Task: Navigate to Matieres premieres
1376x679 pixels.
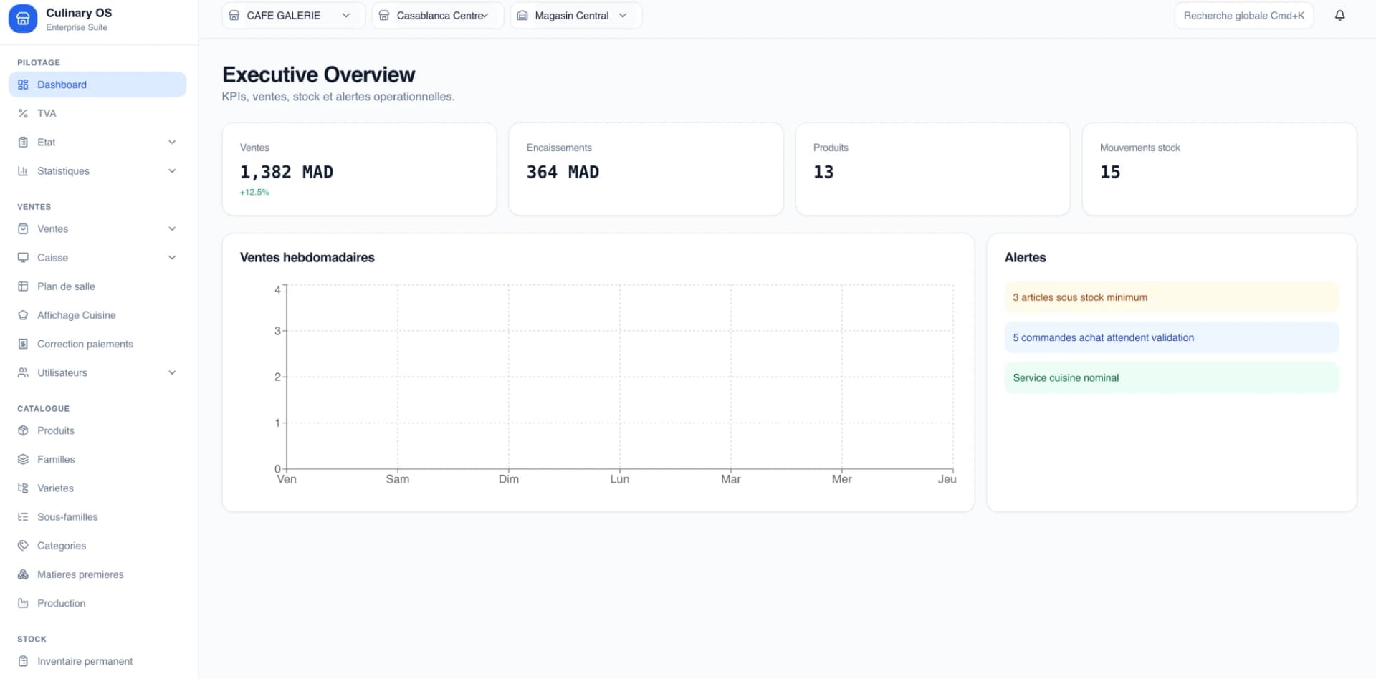Action: 97,574
